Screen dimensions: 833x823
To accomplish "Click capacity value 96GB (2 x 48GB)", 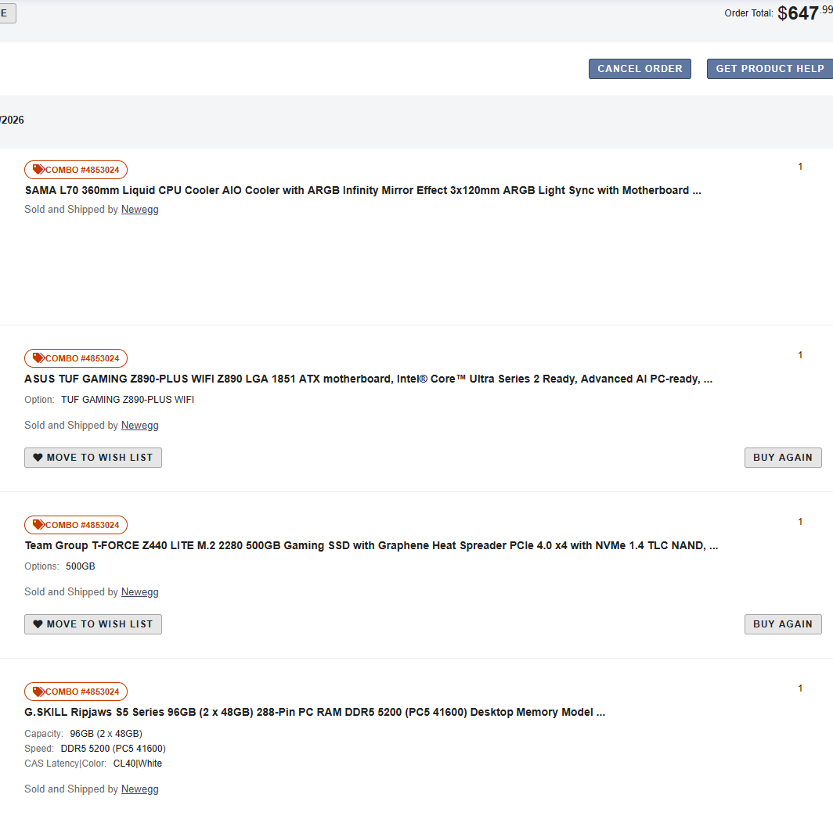I will 106,733.
